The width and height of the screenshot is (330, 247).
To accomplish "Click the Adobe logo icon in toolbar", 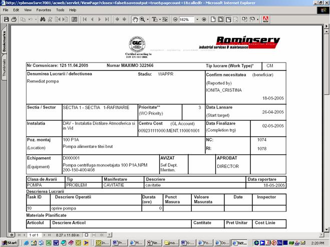I will tap(265, 19).
